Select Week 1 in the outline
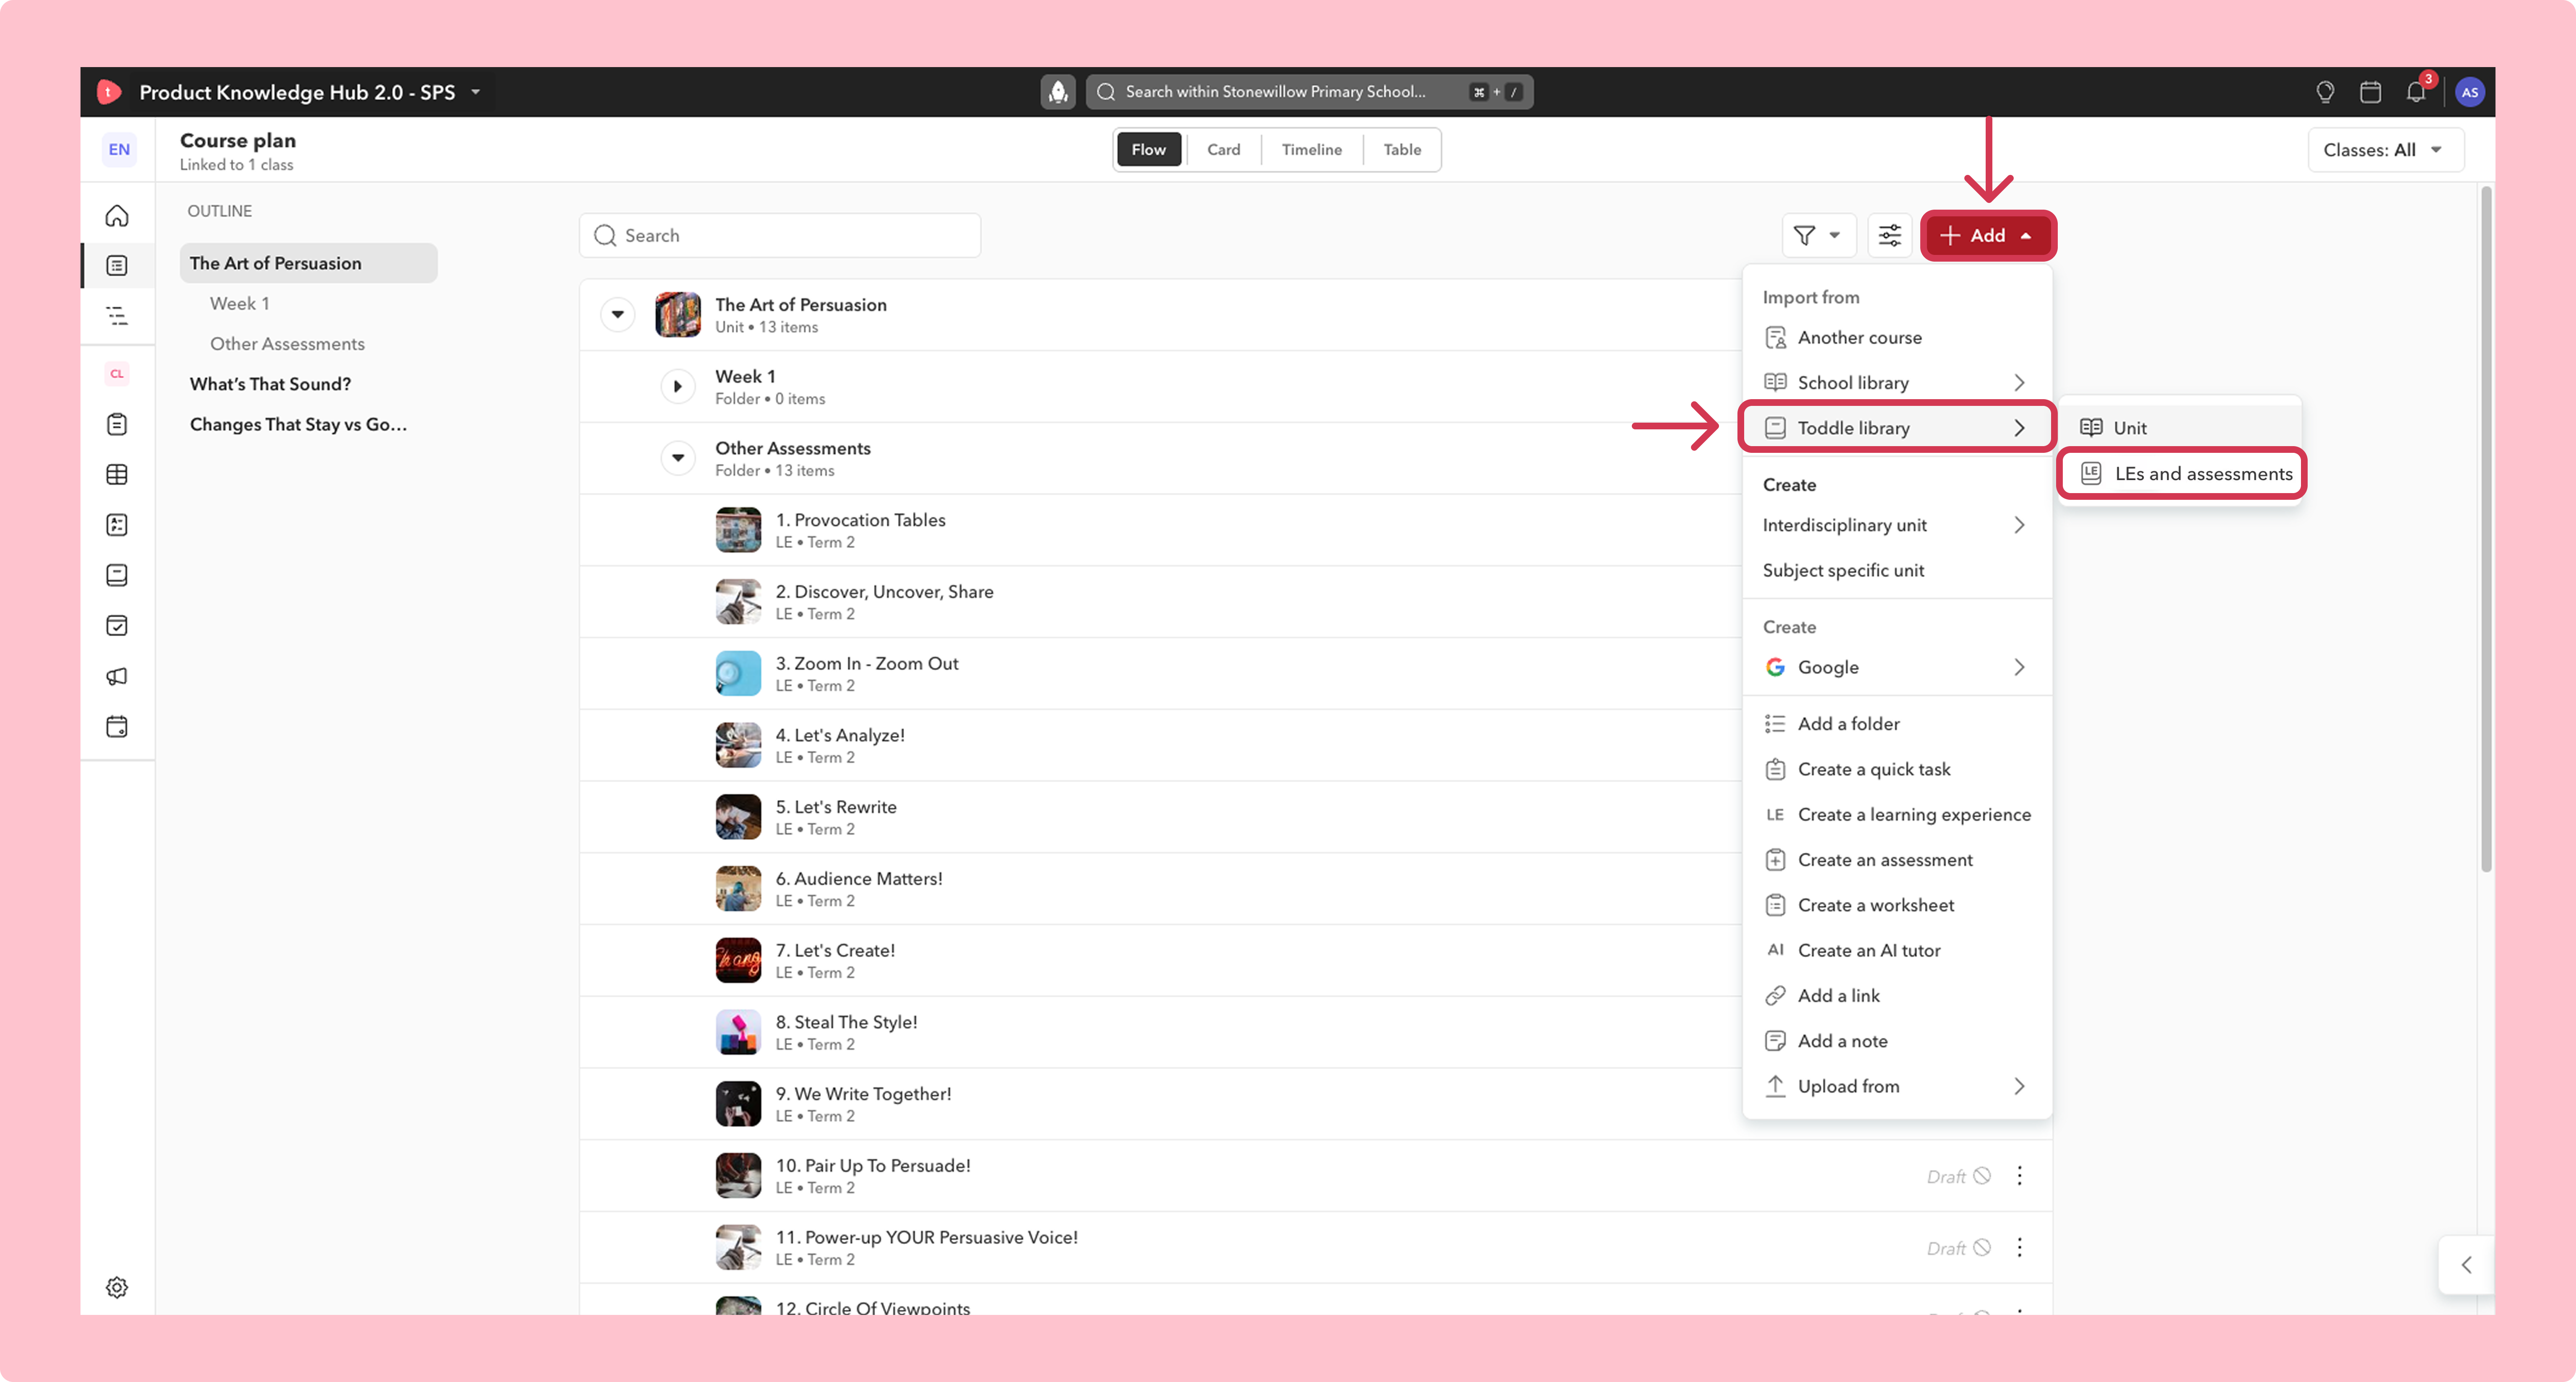The width and height of the screenshot is (2576, 1382). (239, 303)
